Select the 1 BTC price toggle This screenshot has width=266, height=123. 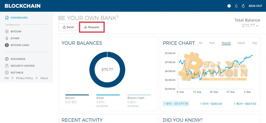pyautogui.click(x=176, y=103)
